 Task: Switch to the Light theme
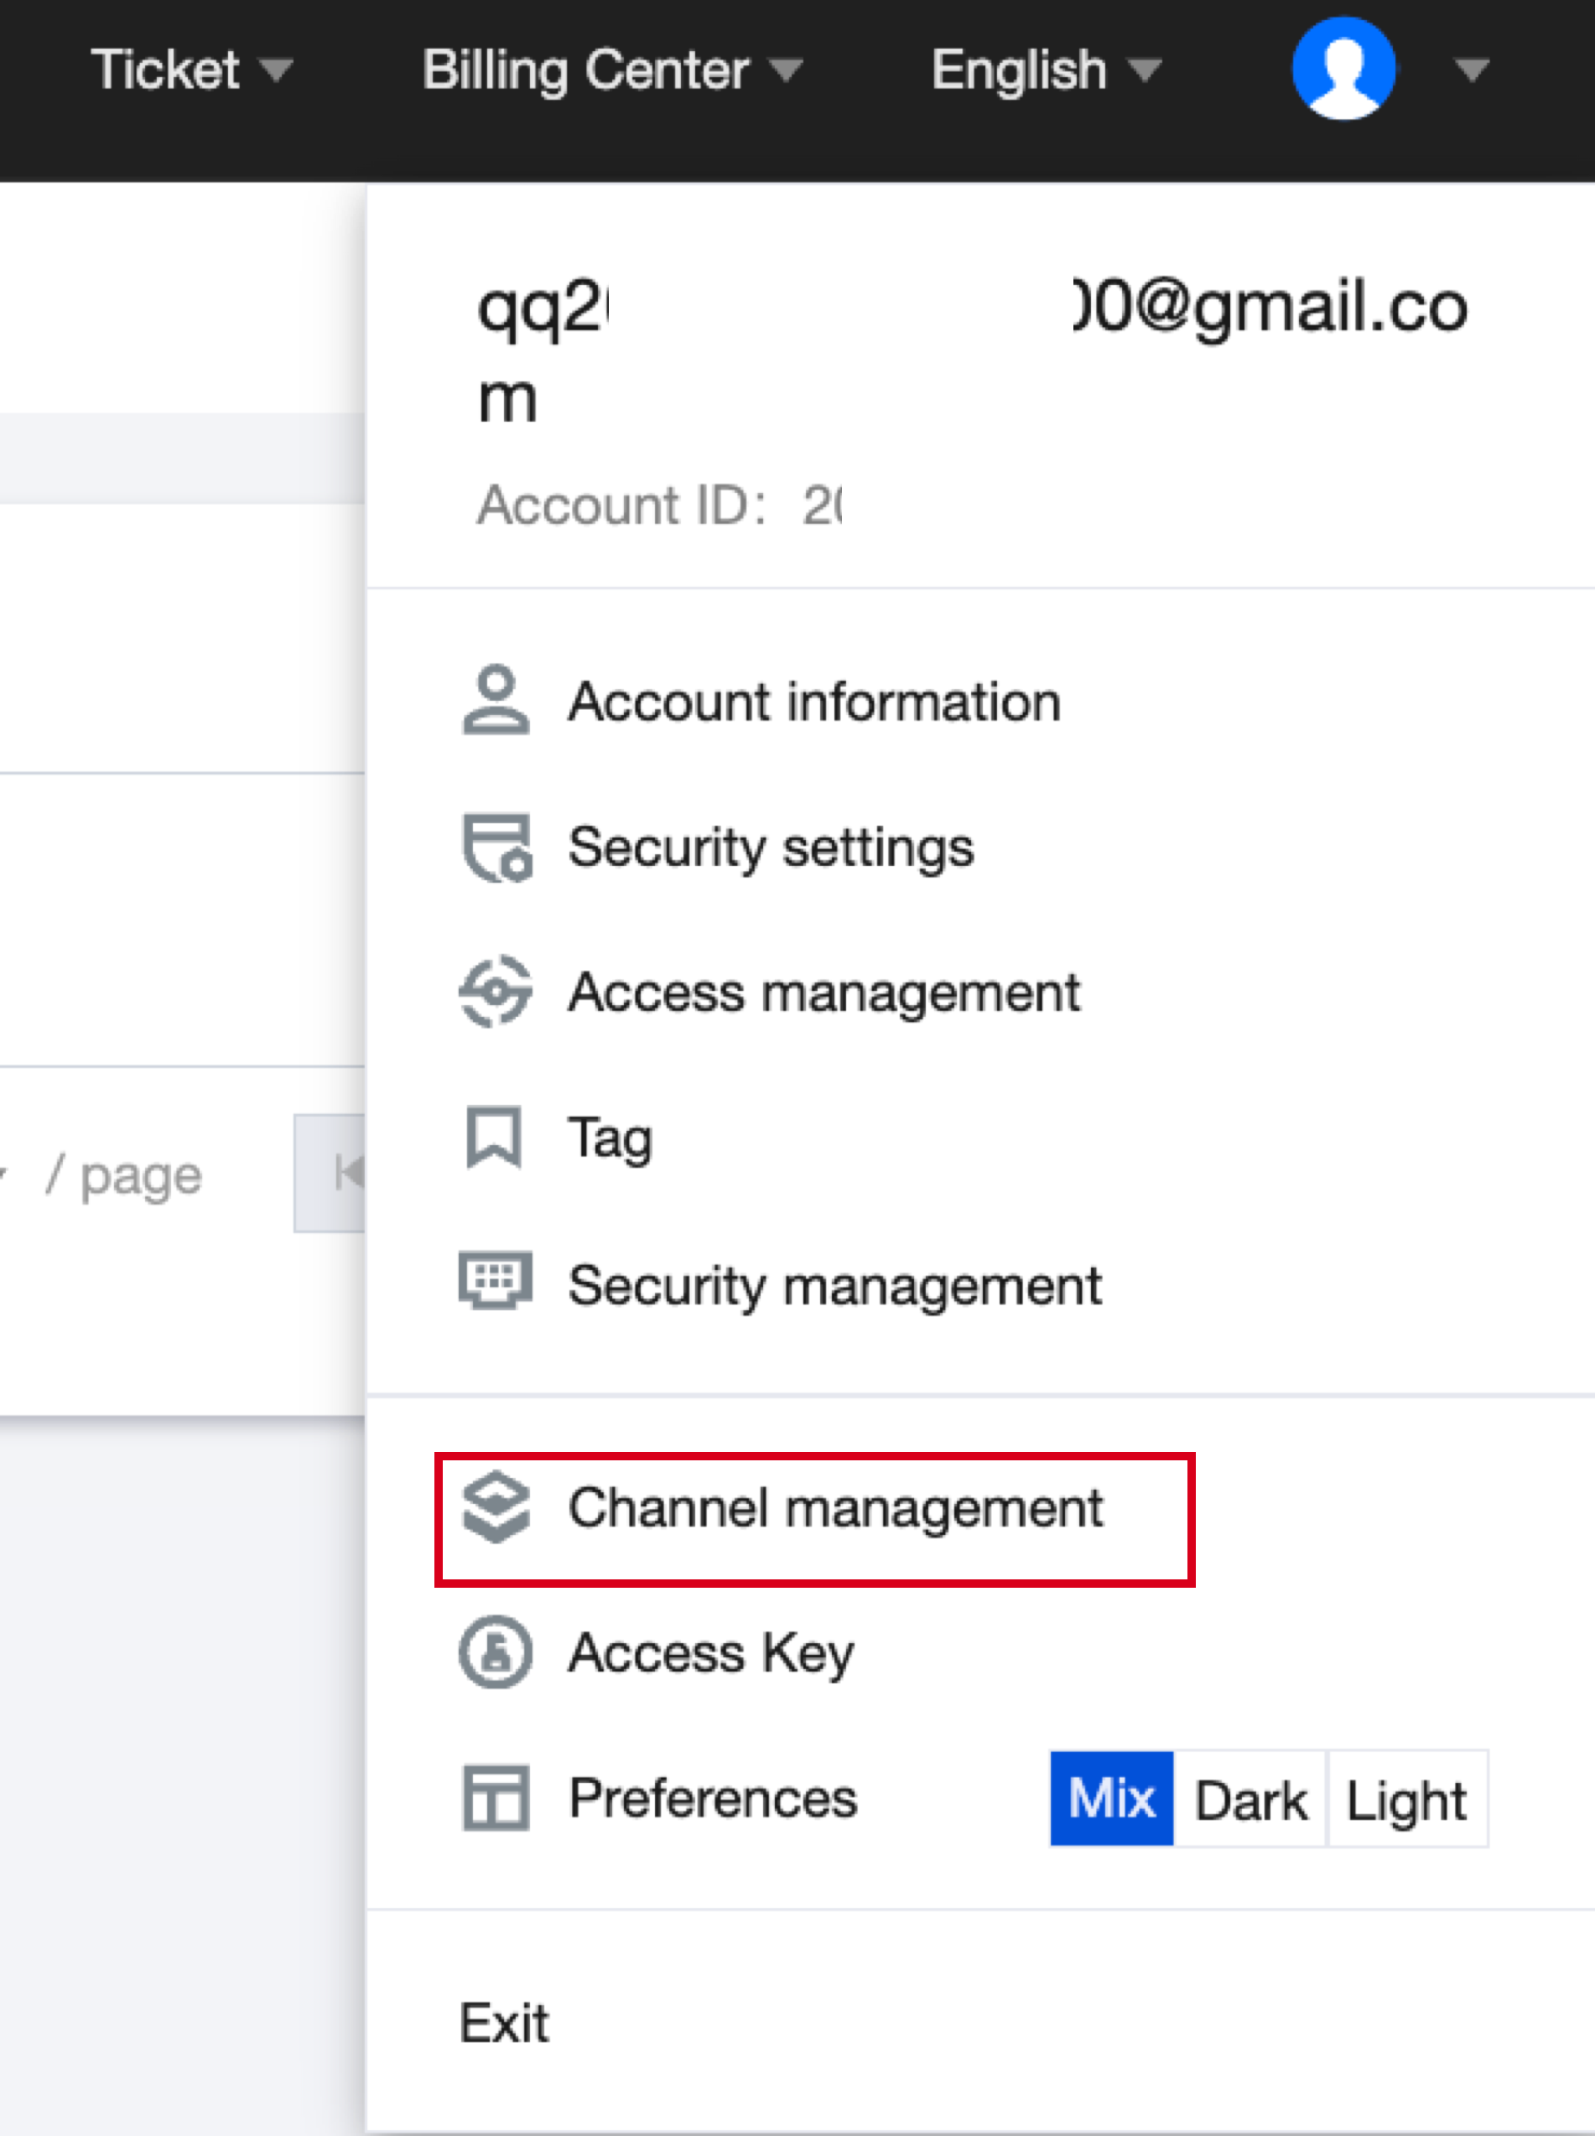click(1406, 1799)
